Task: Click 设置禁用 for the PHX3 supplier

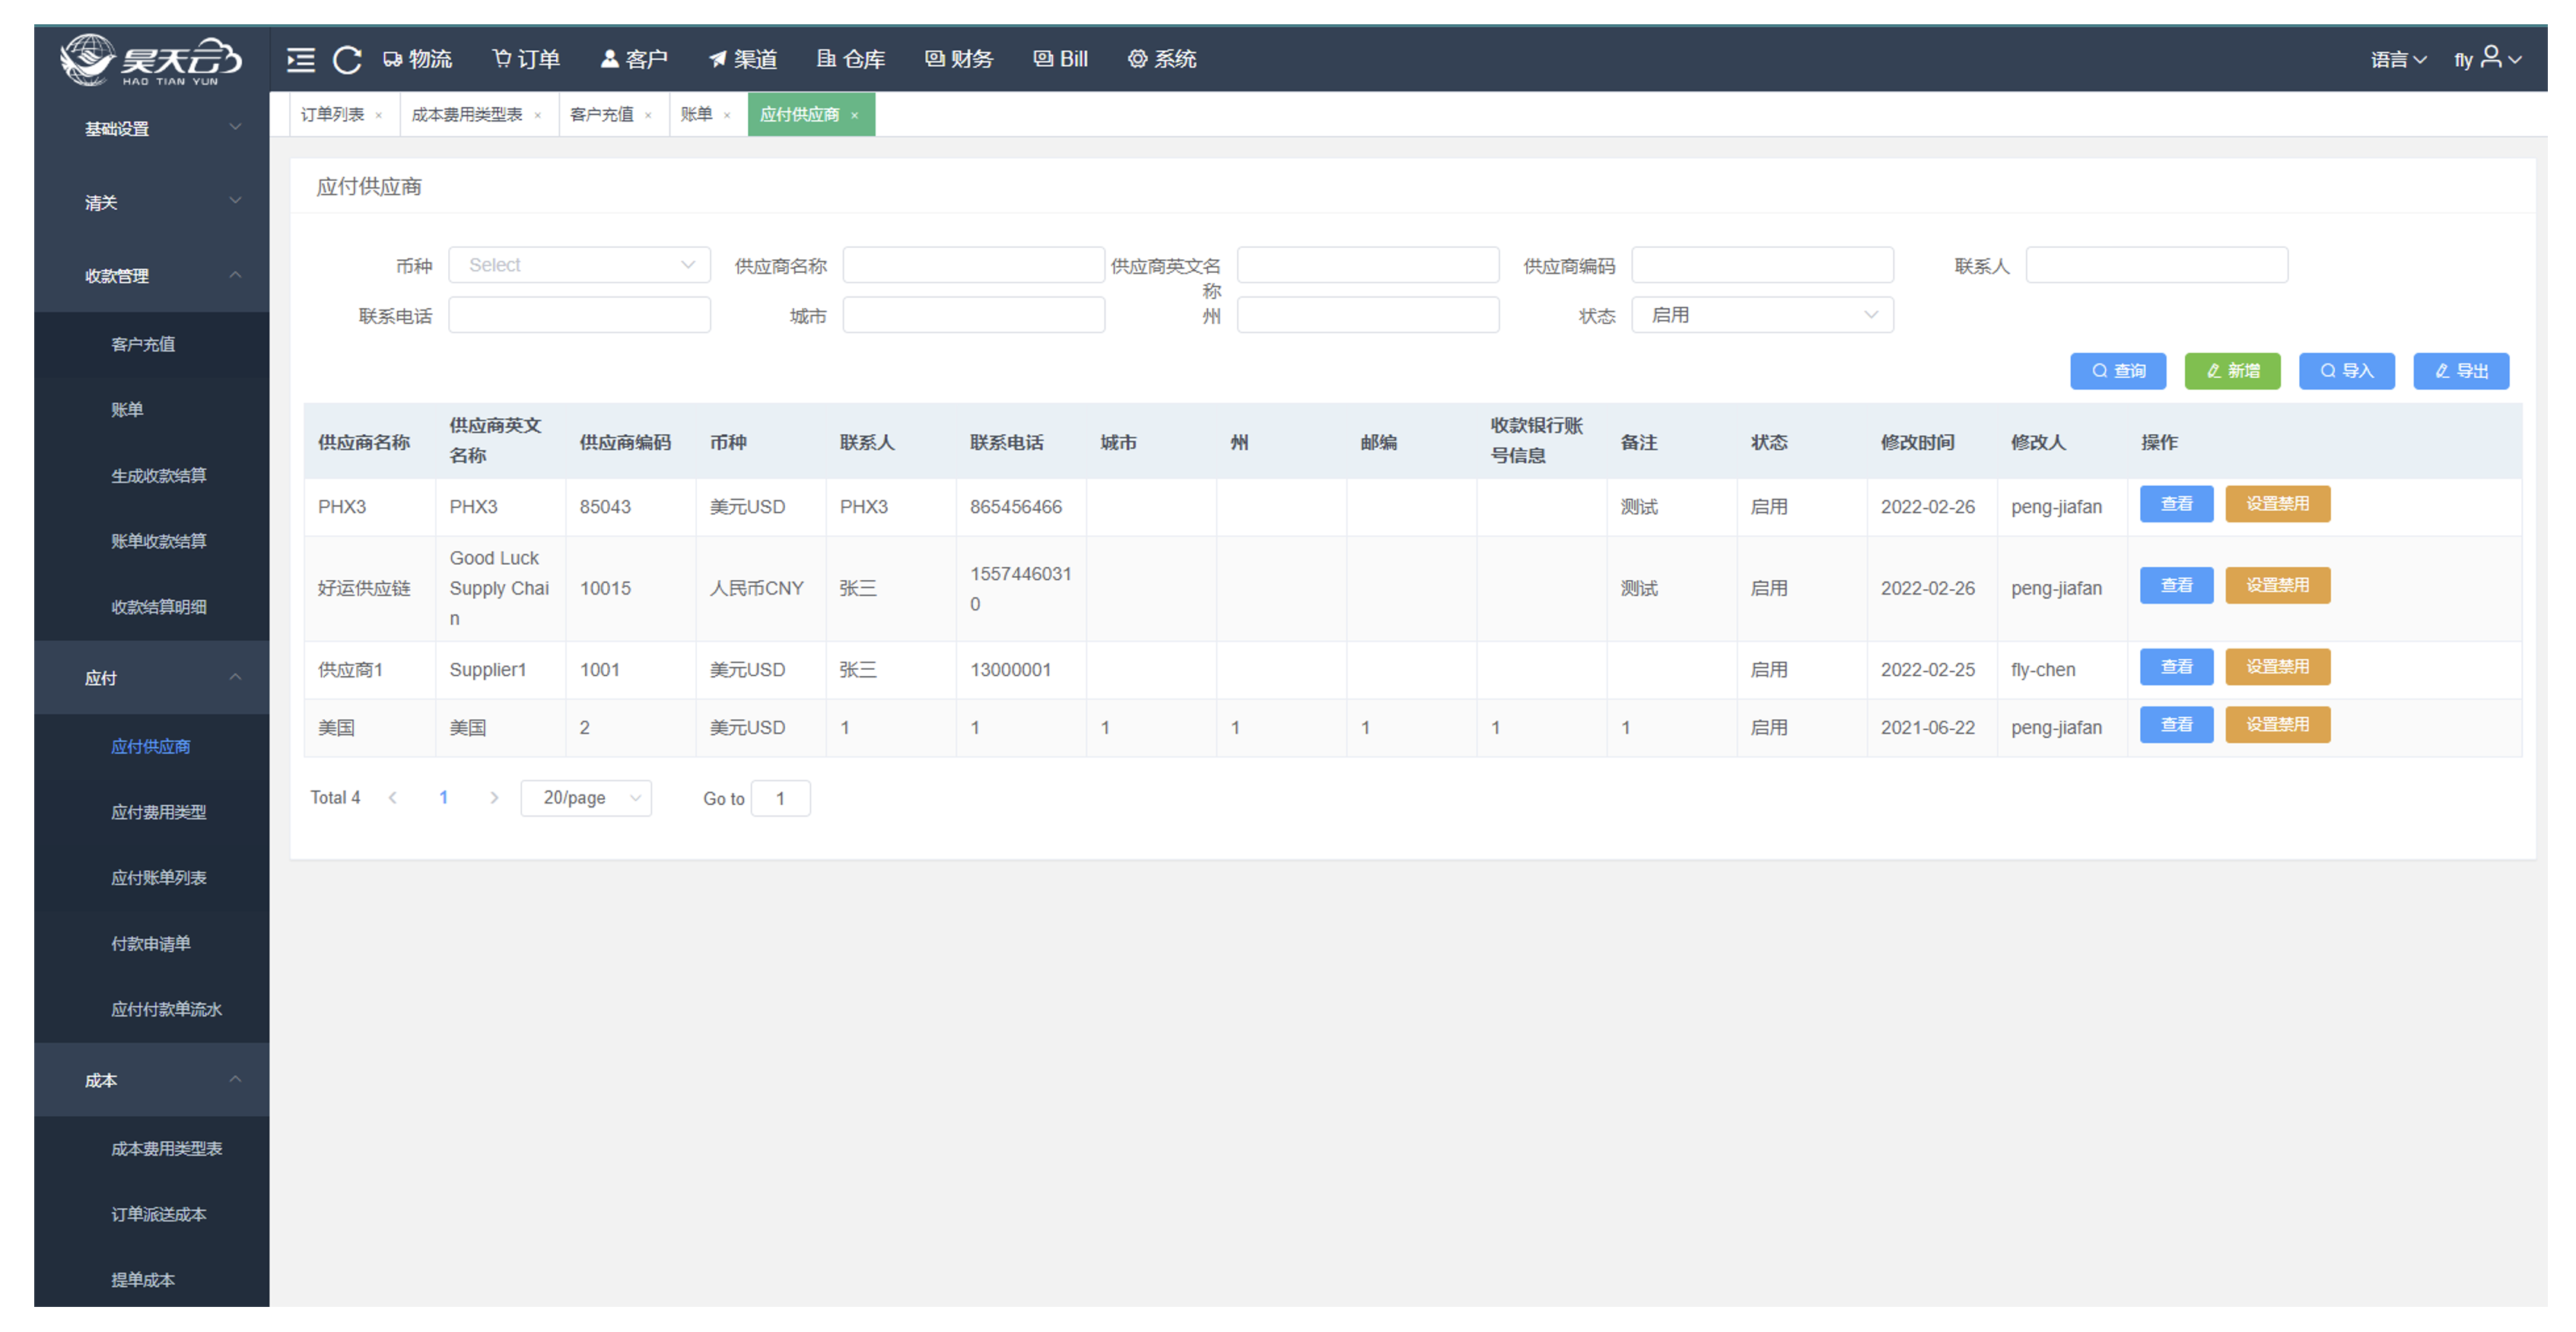Action: pos(2278,505)
